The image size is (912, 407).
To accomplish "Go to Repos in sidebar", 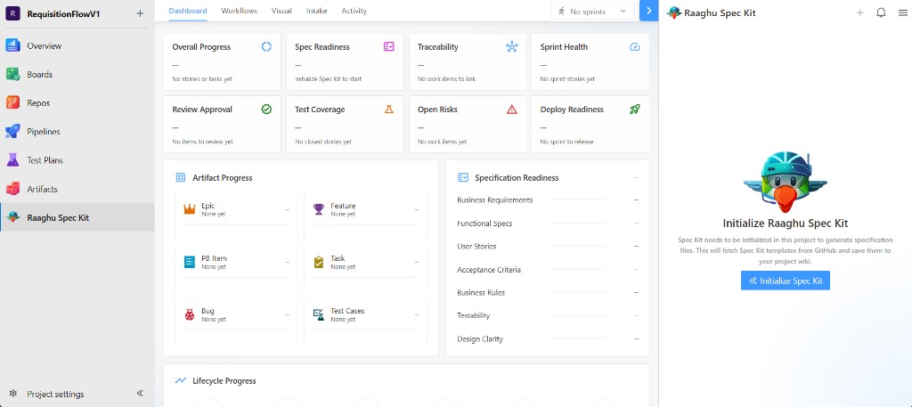I will [77, 103].
